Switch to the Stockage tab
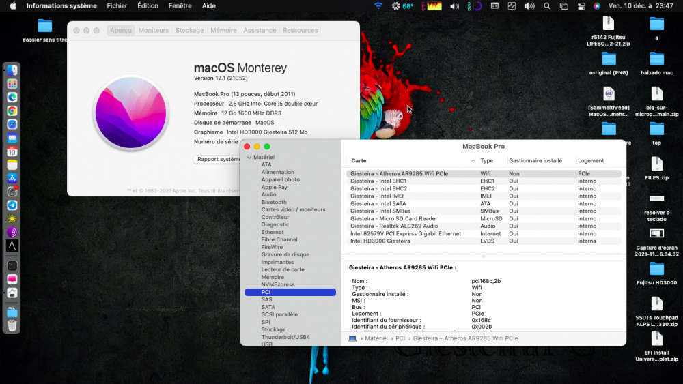The image size is (683, 384). pos(189,31)
